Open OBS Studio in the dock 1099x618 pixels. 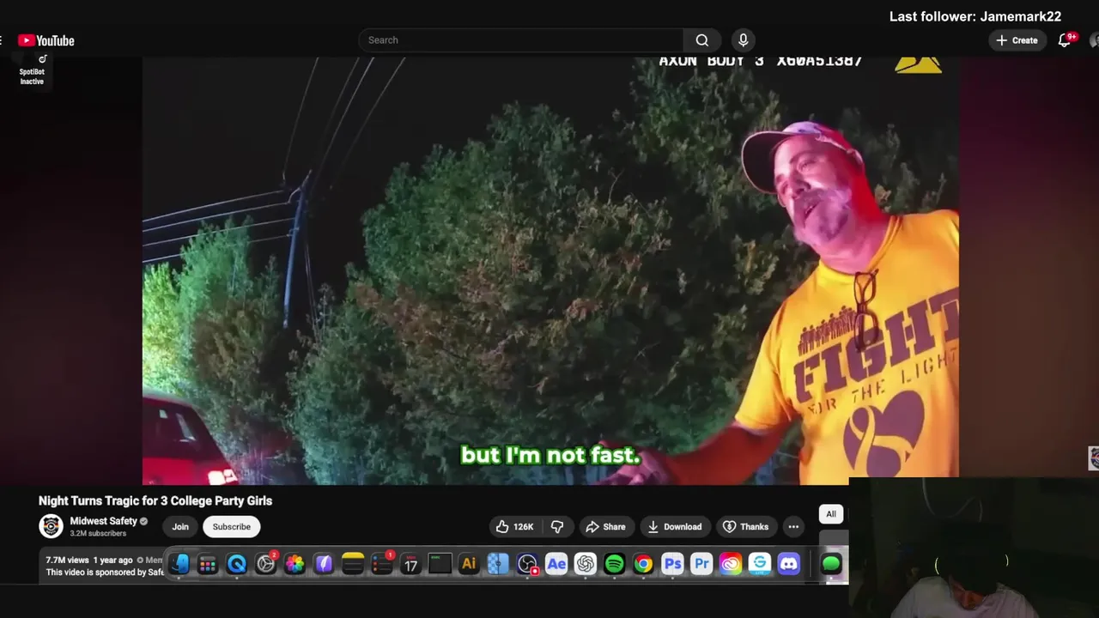click(x=527, y=564)
